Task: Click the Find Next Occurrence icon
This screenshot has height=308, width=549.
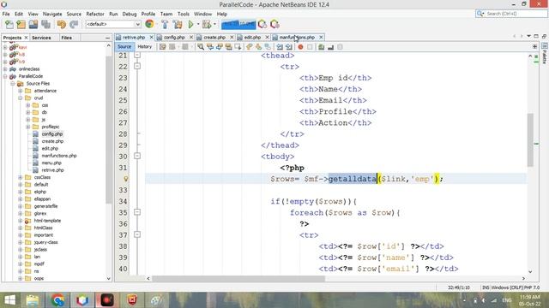Action: click(x=220, y=47)
